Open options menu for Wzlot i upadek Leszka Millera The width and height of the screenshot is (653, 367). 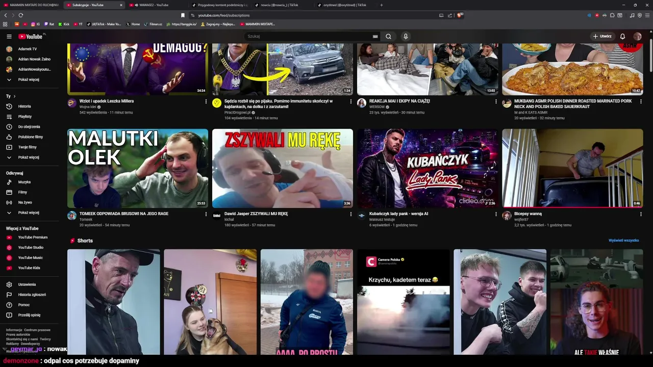pos(206,101)
